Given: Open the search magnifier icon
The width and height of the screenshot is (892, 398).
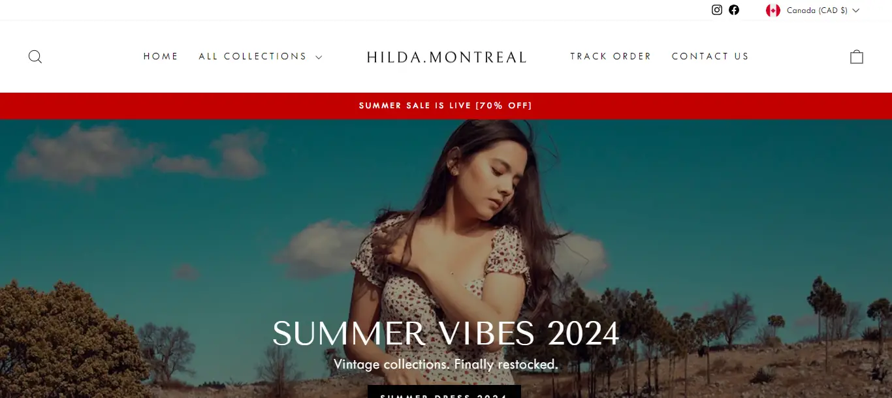Looking at the screenshot, I should pos(35,57).
